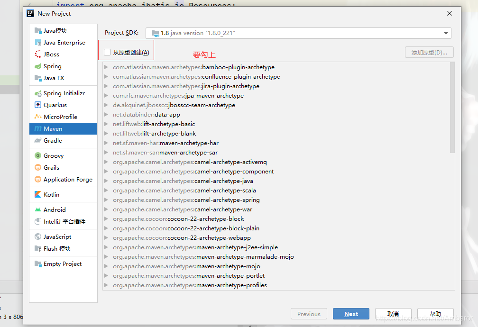The height and width of the screenshot is (327, 478).
Task: Select cocoon-22-archetype-webapp row
Action: [276, 238]
